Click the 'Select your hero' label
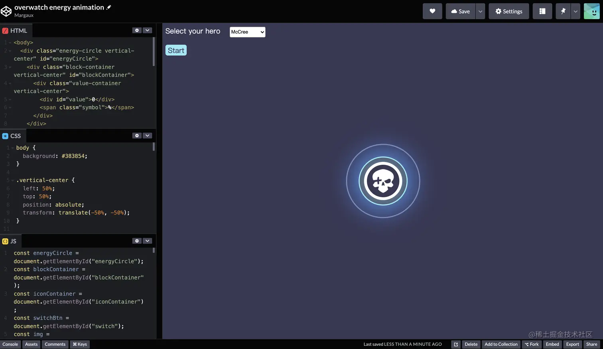The height and width of the screenshot is (349, 603). [193, 31]
